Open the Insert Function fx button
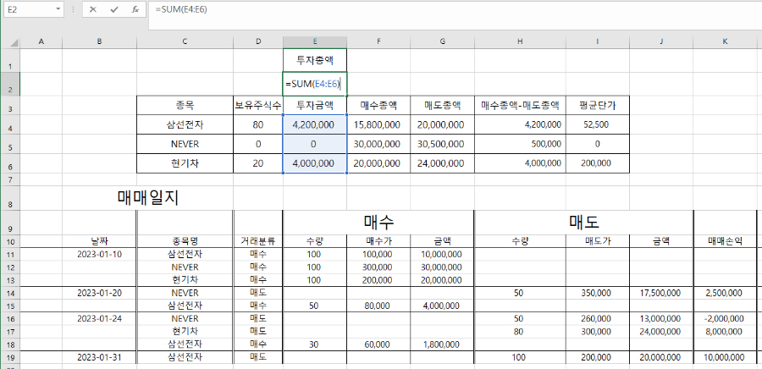The width and height of the screenshot is (762, 369). point(135,9)
